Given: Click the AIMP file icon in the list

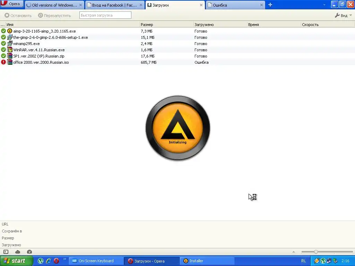Looking at the screenshot, I should [9, 31].
